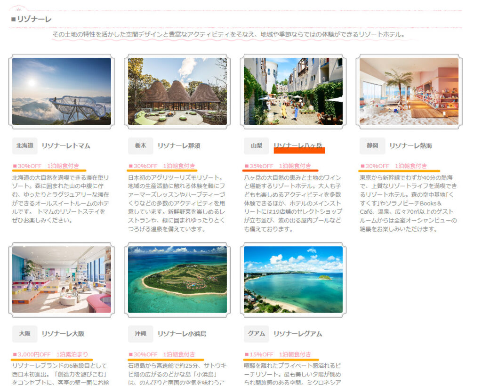Screen dimensions: 482x386
Task: Open the リゾナーレ那須 hotel link
Action: tap(178, 146)
